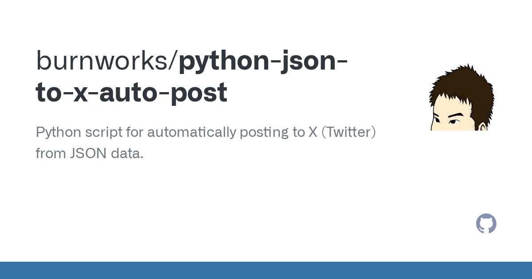The image size is (532, 279).
Task: Click the bold "to-x-auto-post" title line
Action: (x=132, y=93)
